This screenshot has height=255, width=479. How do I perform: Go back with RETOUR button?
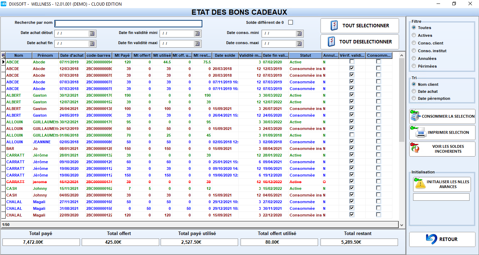[x=442, y=239]
